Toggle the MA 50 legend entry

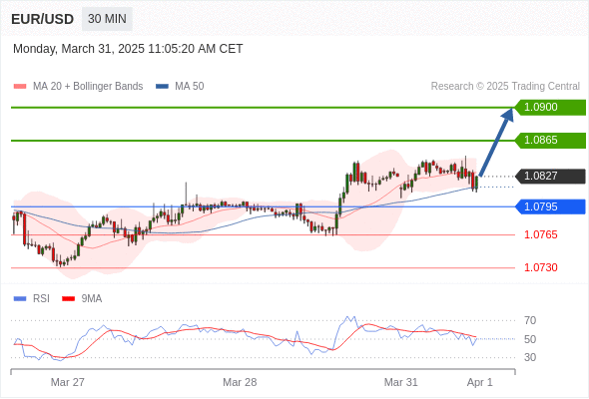click(180, 87)
